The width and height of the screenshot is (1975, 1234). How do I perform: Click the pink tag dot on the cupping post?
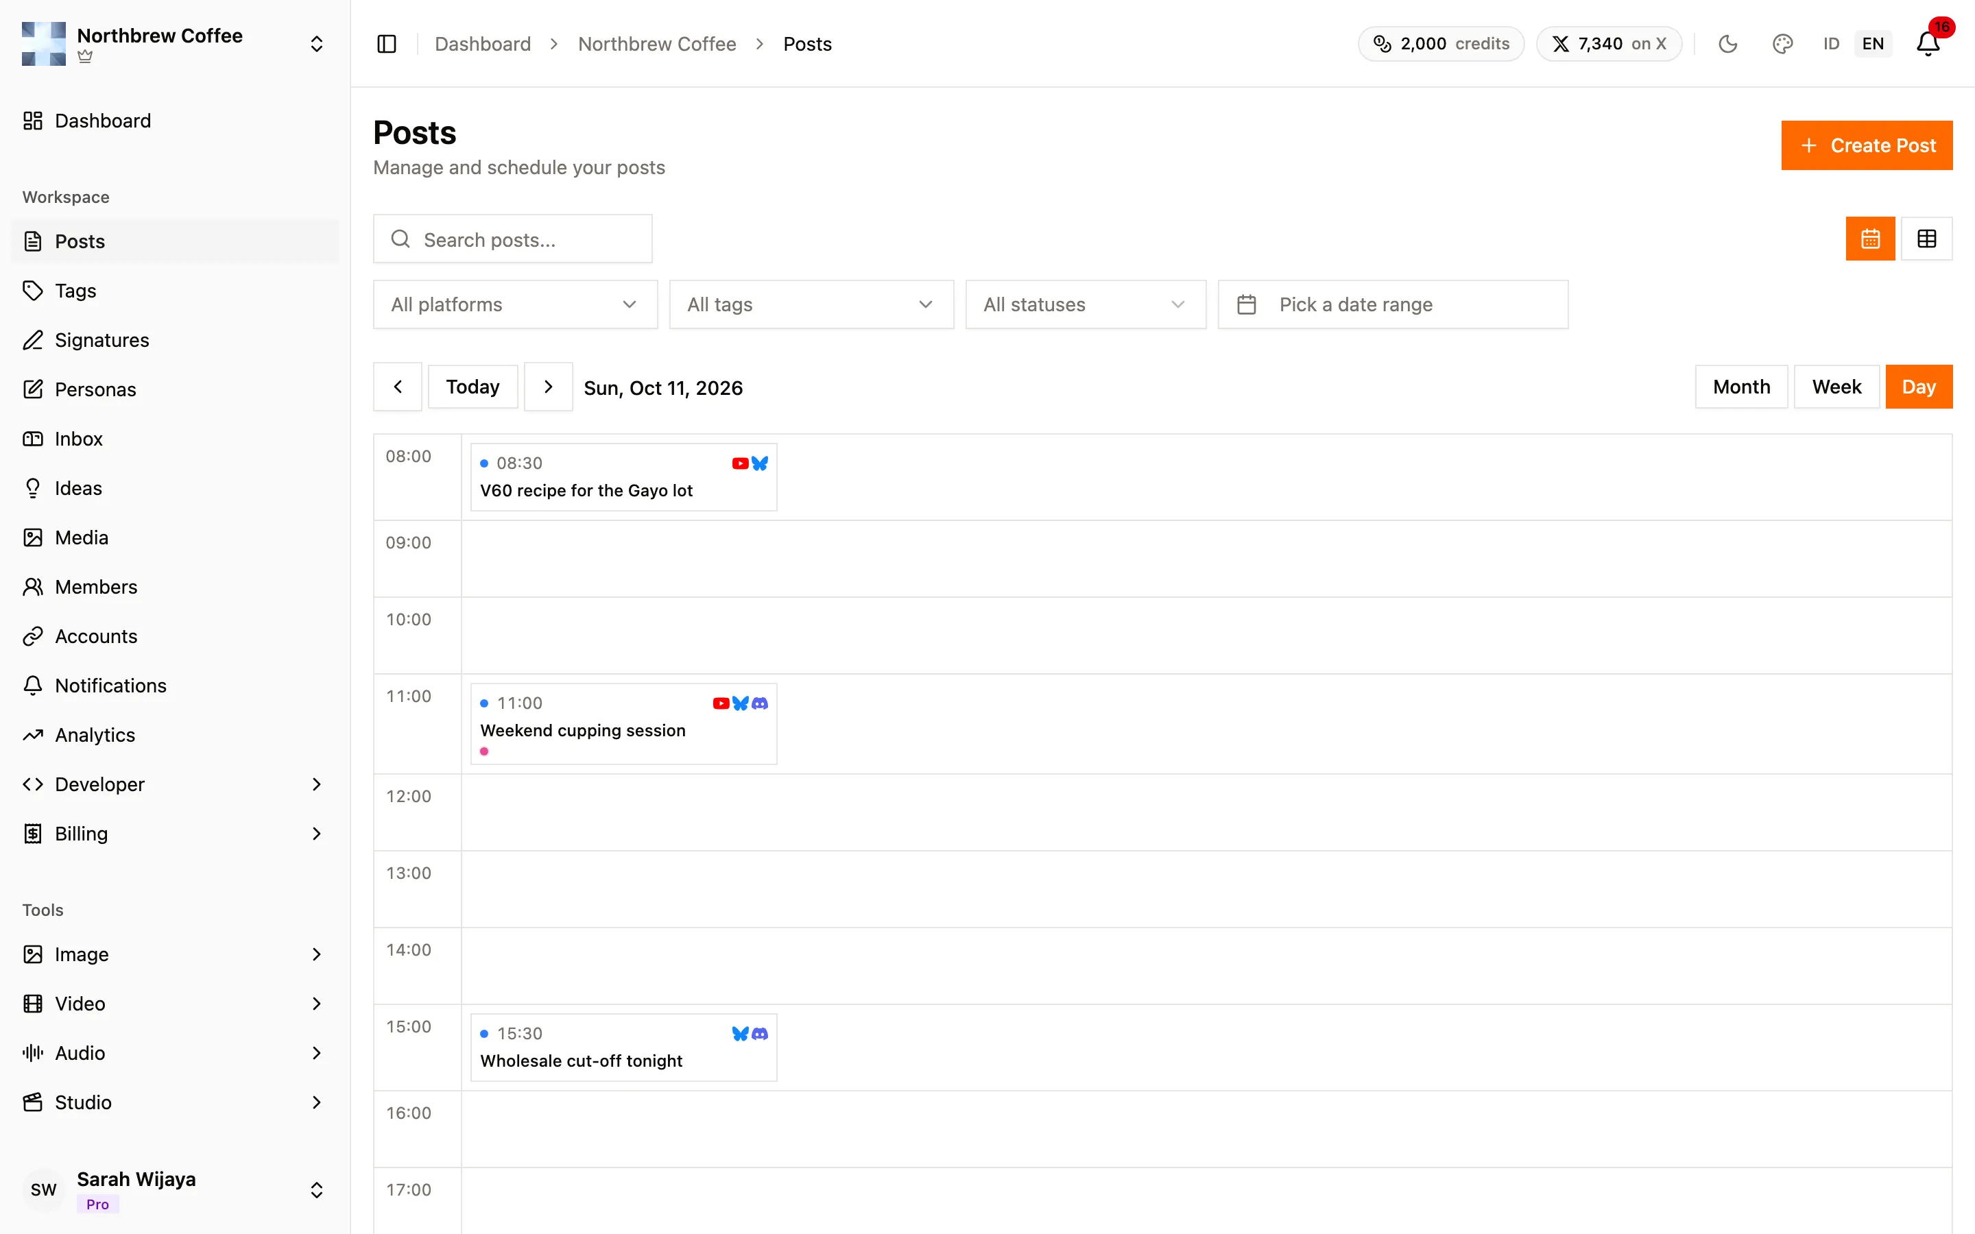click(x=484, y=751)
